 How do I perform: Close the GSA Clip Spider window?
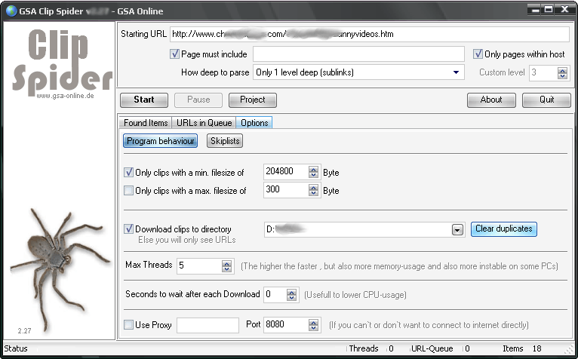click(564, 10)
